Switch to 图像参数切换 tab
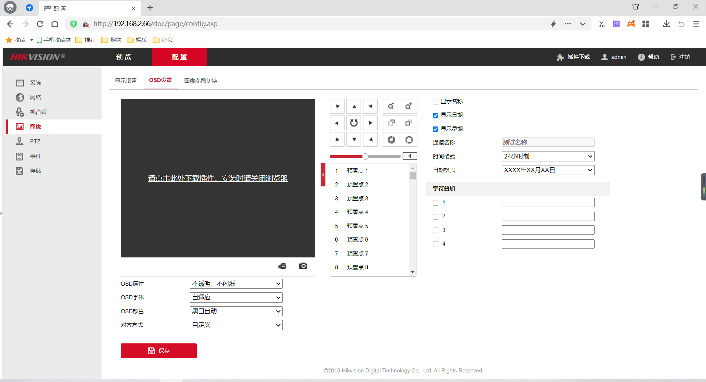The image size is (706, 382). 201,81
